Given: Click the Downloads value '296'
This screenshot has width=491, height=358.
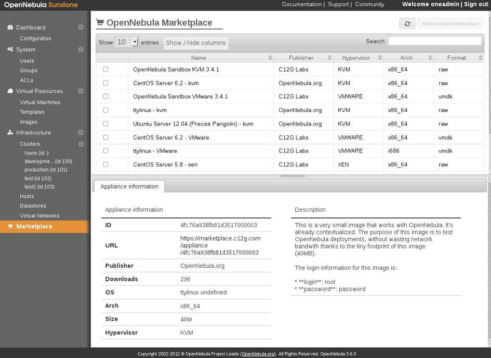Looking at the screenshot, I should click(185, 279).
